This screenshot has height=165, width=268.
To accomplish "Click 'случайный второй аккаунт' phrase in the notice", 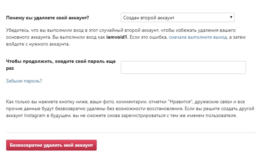I will 128,30.
